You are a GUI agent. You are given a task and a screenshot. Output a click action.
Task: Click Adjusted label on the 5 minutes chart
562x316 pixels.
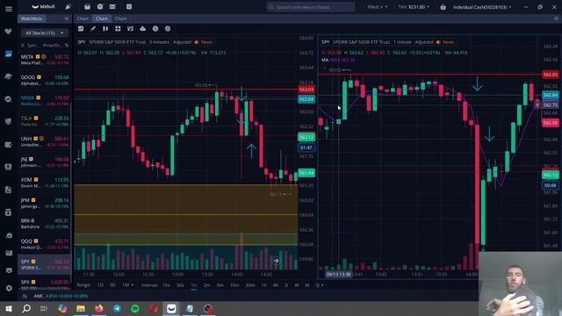182,42
